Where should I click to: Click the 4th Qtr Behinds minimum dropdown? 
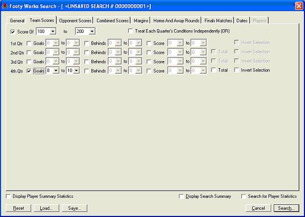point(115,71)
